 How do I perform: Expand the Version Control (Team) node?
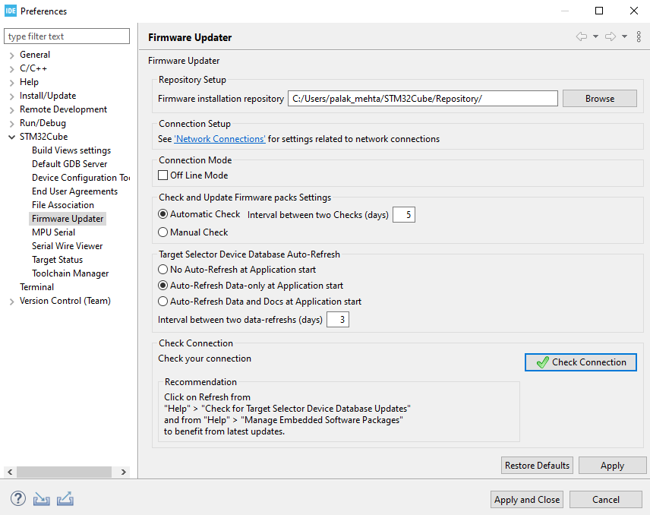[x=12, y=301]
